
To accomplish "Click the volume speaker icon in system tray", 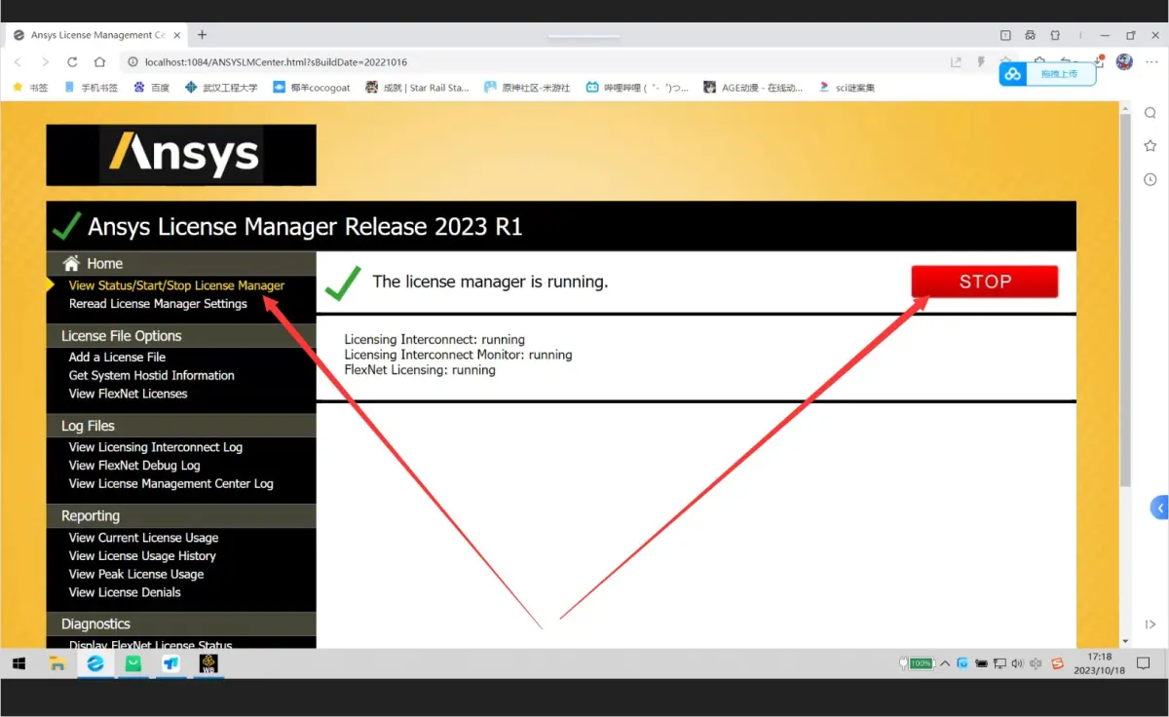I will 1018,663.
